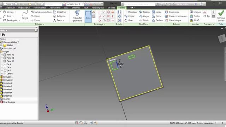Viewport: 226px width, 127px height.
Task: Toggle the first status bar snap icon
Action: (77, 123)
